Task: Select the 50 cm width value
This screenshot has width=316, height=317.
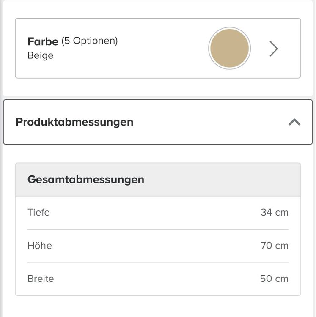Action: [274, 279]
